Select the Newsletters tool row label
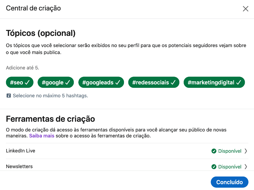The height and width of the screenshot is (190, 254). (x=19, y=166)
